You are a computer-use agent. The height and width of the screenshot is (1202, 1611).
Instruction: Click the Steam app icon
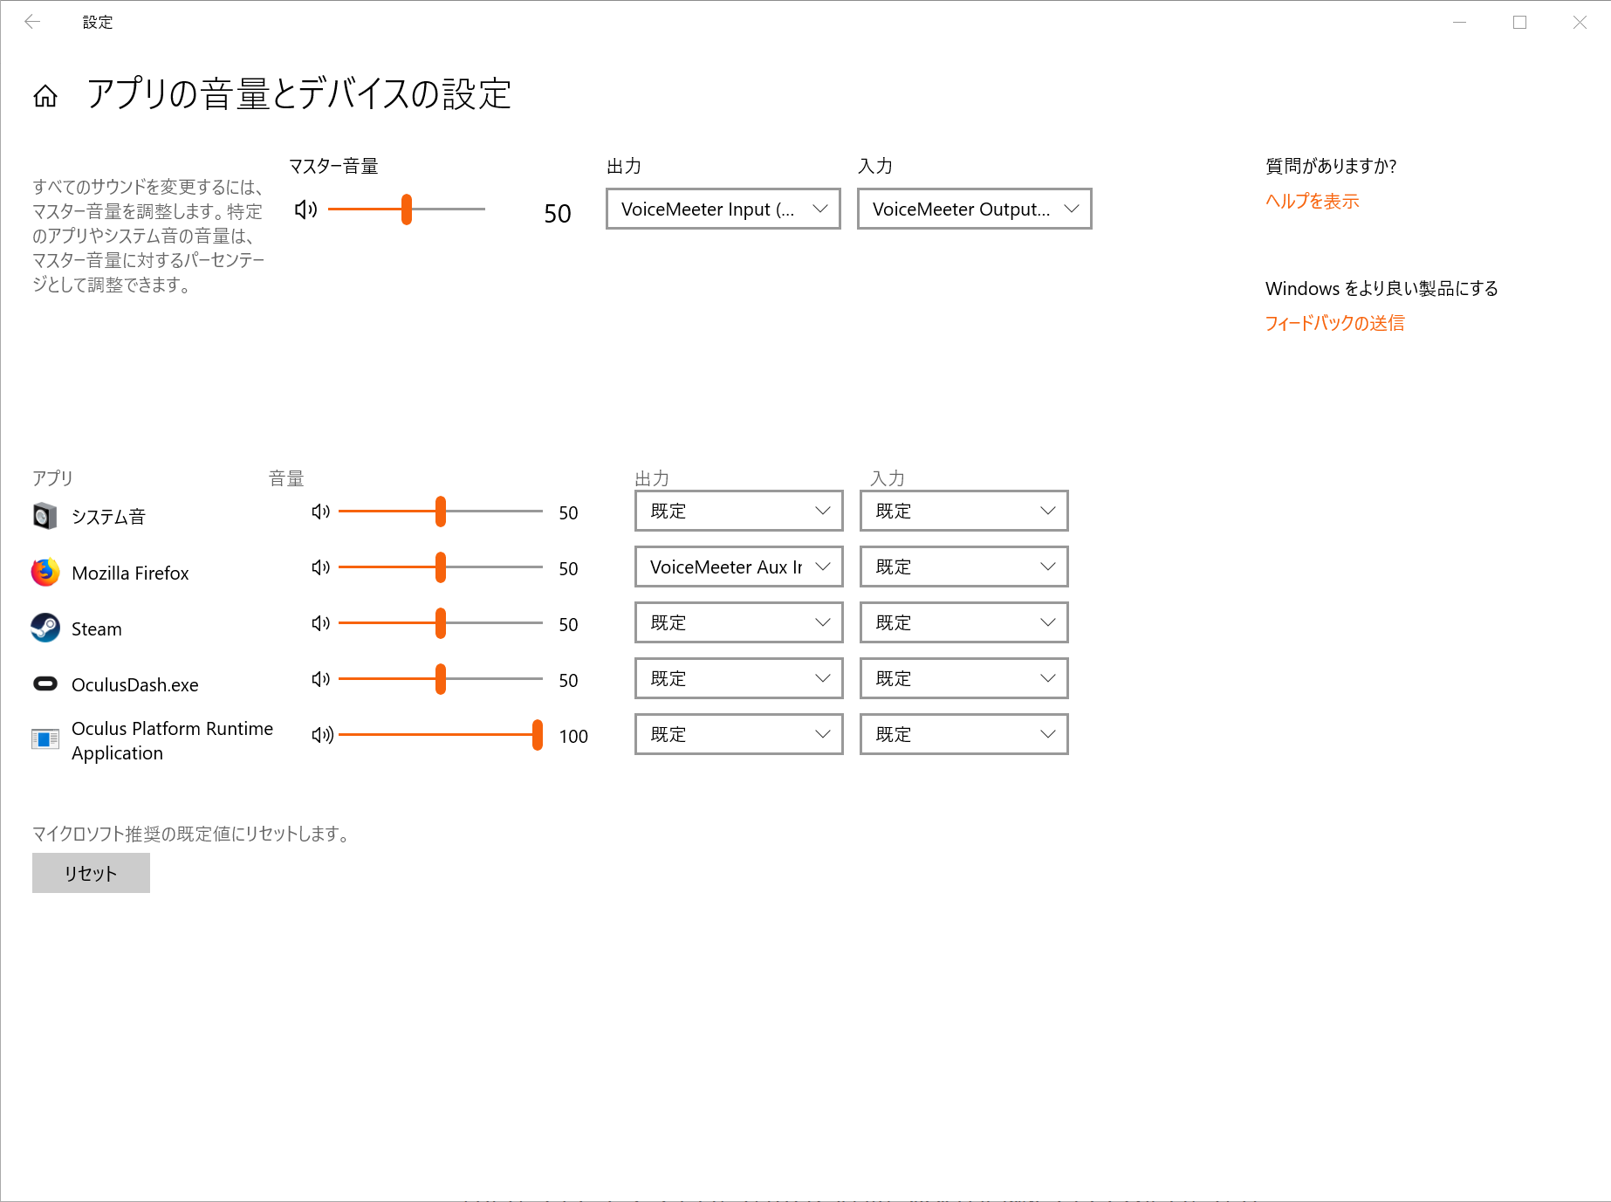(45, 628)
